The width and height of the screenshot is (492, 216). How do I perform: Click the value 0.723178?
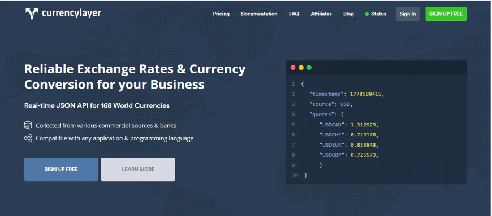pyautogui.click(x=363, y=135)
